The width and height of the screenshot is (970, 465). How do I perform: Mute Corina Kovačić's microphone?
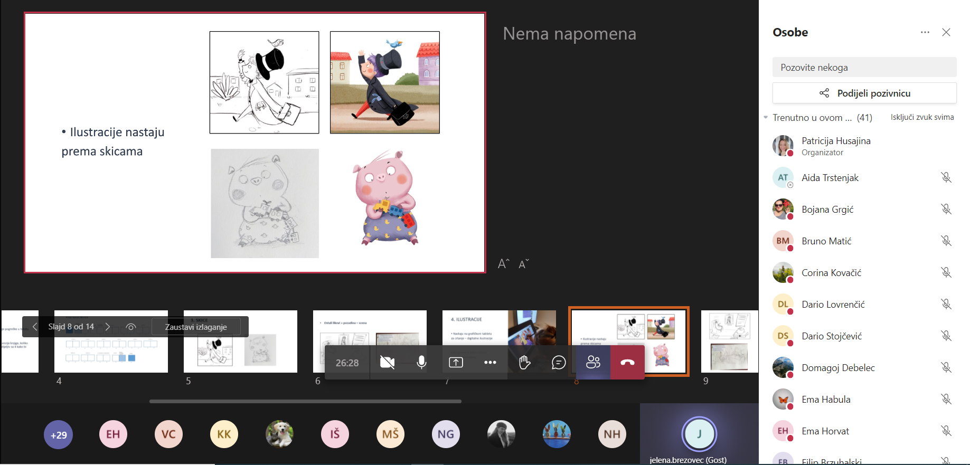(946, 272)
